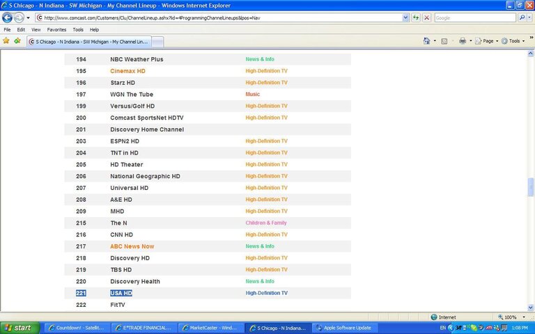This screenshot has height=334, width=535.
Task: Expand the address bar history dropdown
Action: (405, 17)
